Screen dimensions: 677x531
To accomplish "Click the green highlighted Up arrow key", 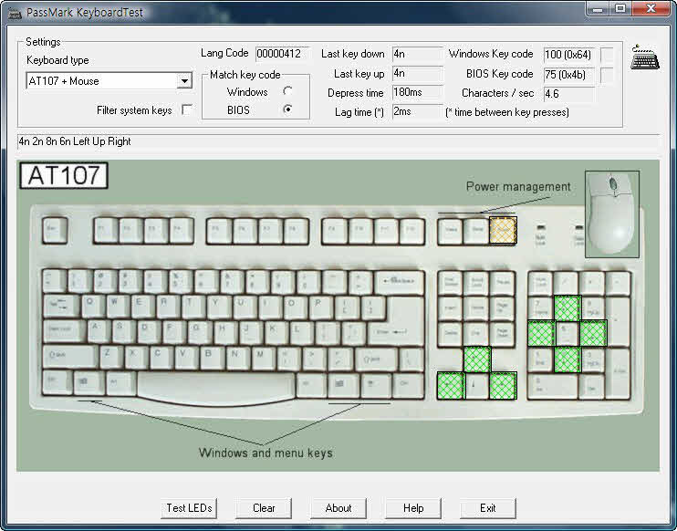I will tap(477, 359).
